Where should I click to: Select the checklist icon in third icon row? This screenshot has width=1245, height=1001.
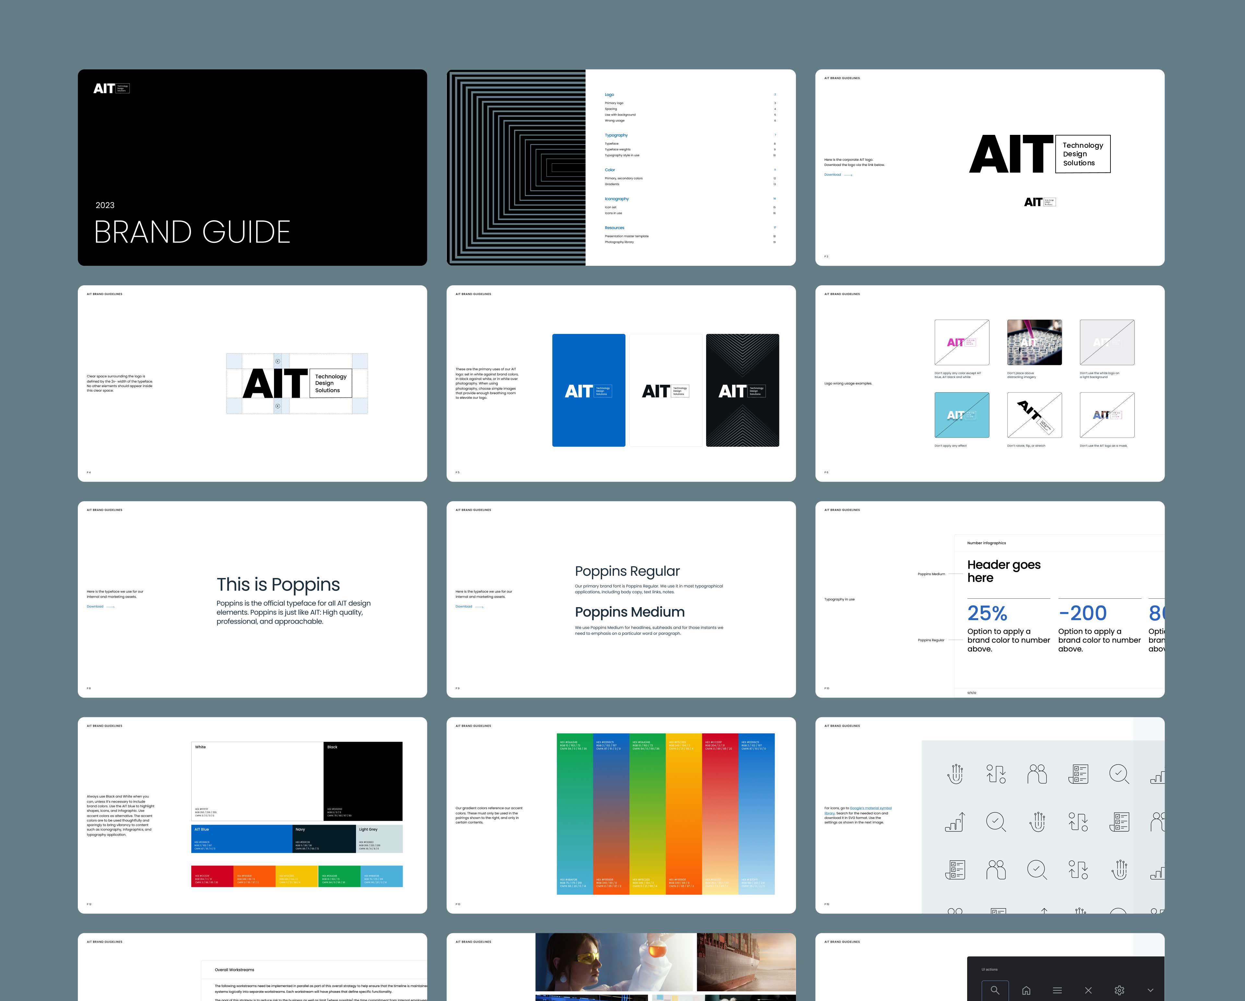coord(955,869)
